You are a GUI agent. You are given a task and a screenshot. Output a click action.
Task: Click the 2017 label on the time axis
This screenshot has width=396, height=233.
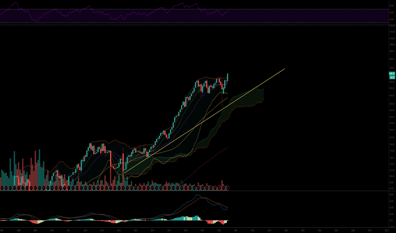point(169,230)
